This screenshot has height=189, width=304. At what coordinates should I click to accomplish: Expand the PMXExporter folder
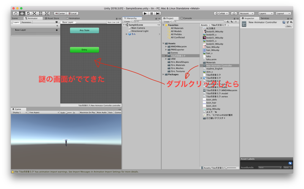click(x=166, y=50)
